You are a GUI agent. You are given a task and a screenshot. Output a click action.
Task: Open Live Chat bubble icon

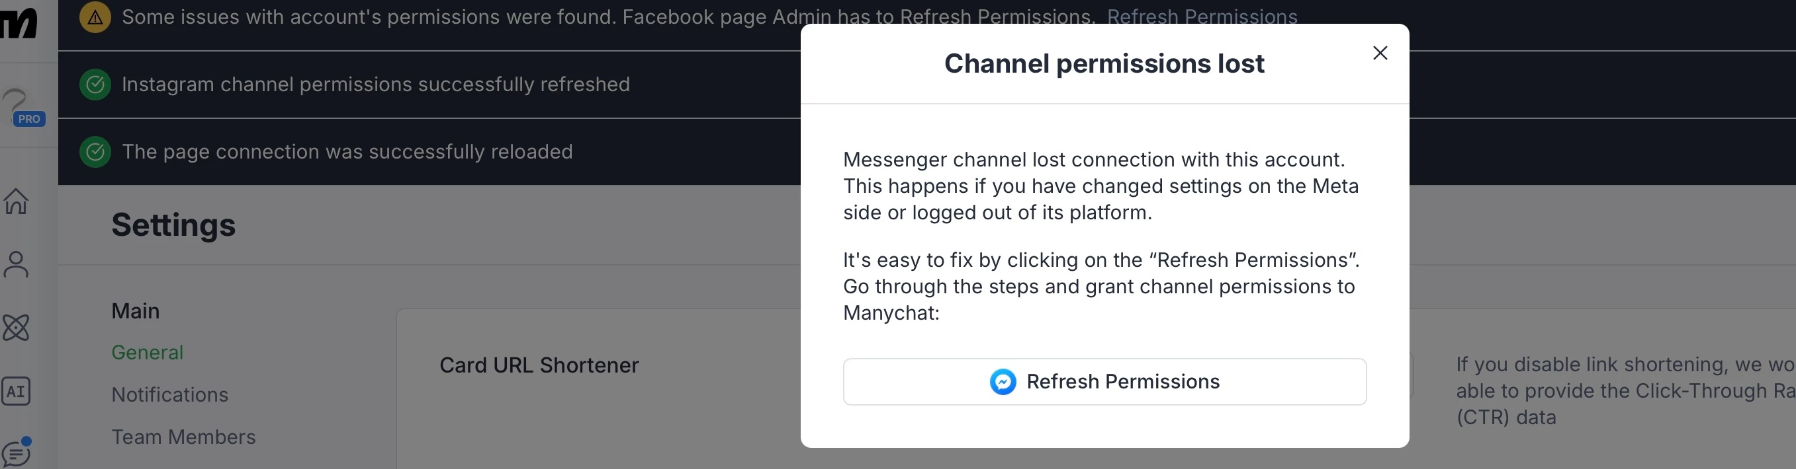[x=16, y=453]
